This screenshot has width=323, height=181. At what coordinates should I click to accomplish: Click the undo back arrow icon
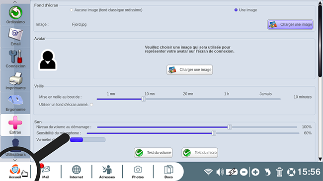coord(267,172)
